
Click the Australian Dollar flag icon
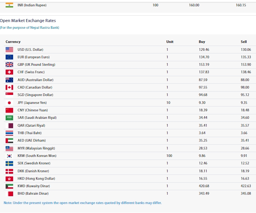[x=9, y=80]
